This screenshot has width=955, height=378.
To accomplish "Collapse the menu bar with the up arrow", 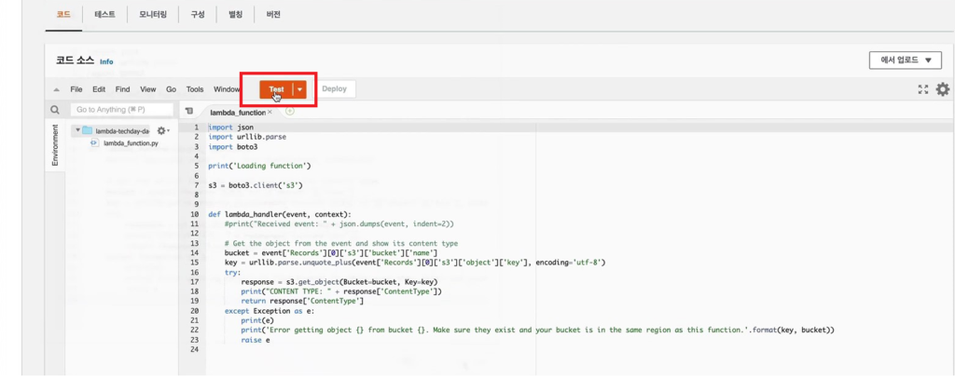I will [x=57, y=89].
